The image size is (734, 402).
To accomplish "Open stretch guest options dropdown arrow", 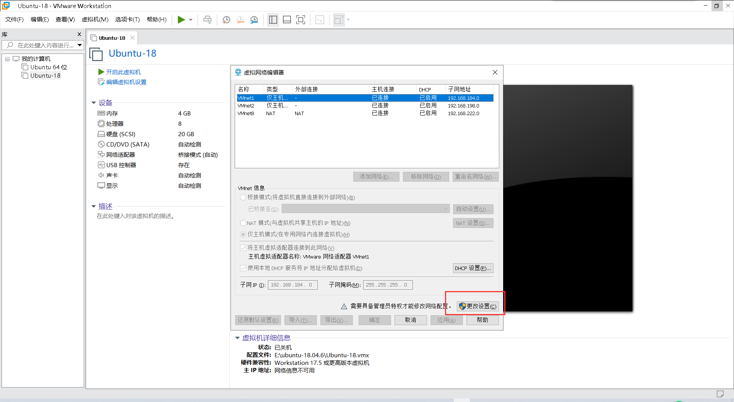I will tap(348, 20).
